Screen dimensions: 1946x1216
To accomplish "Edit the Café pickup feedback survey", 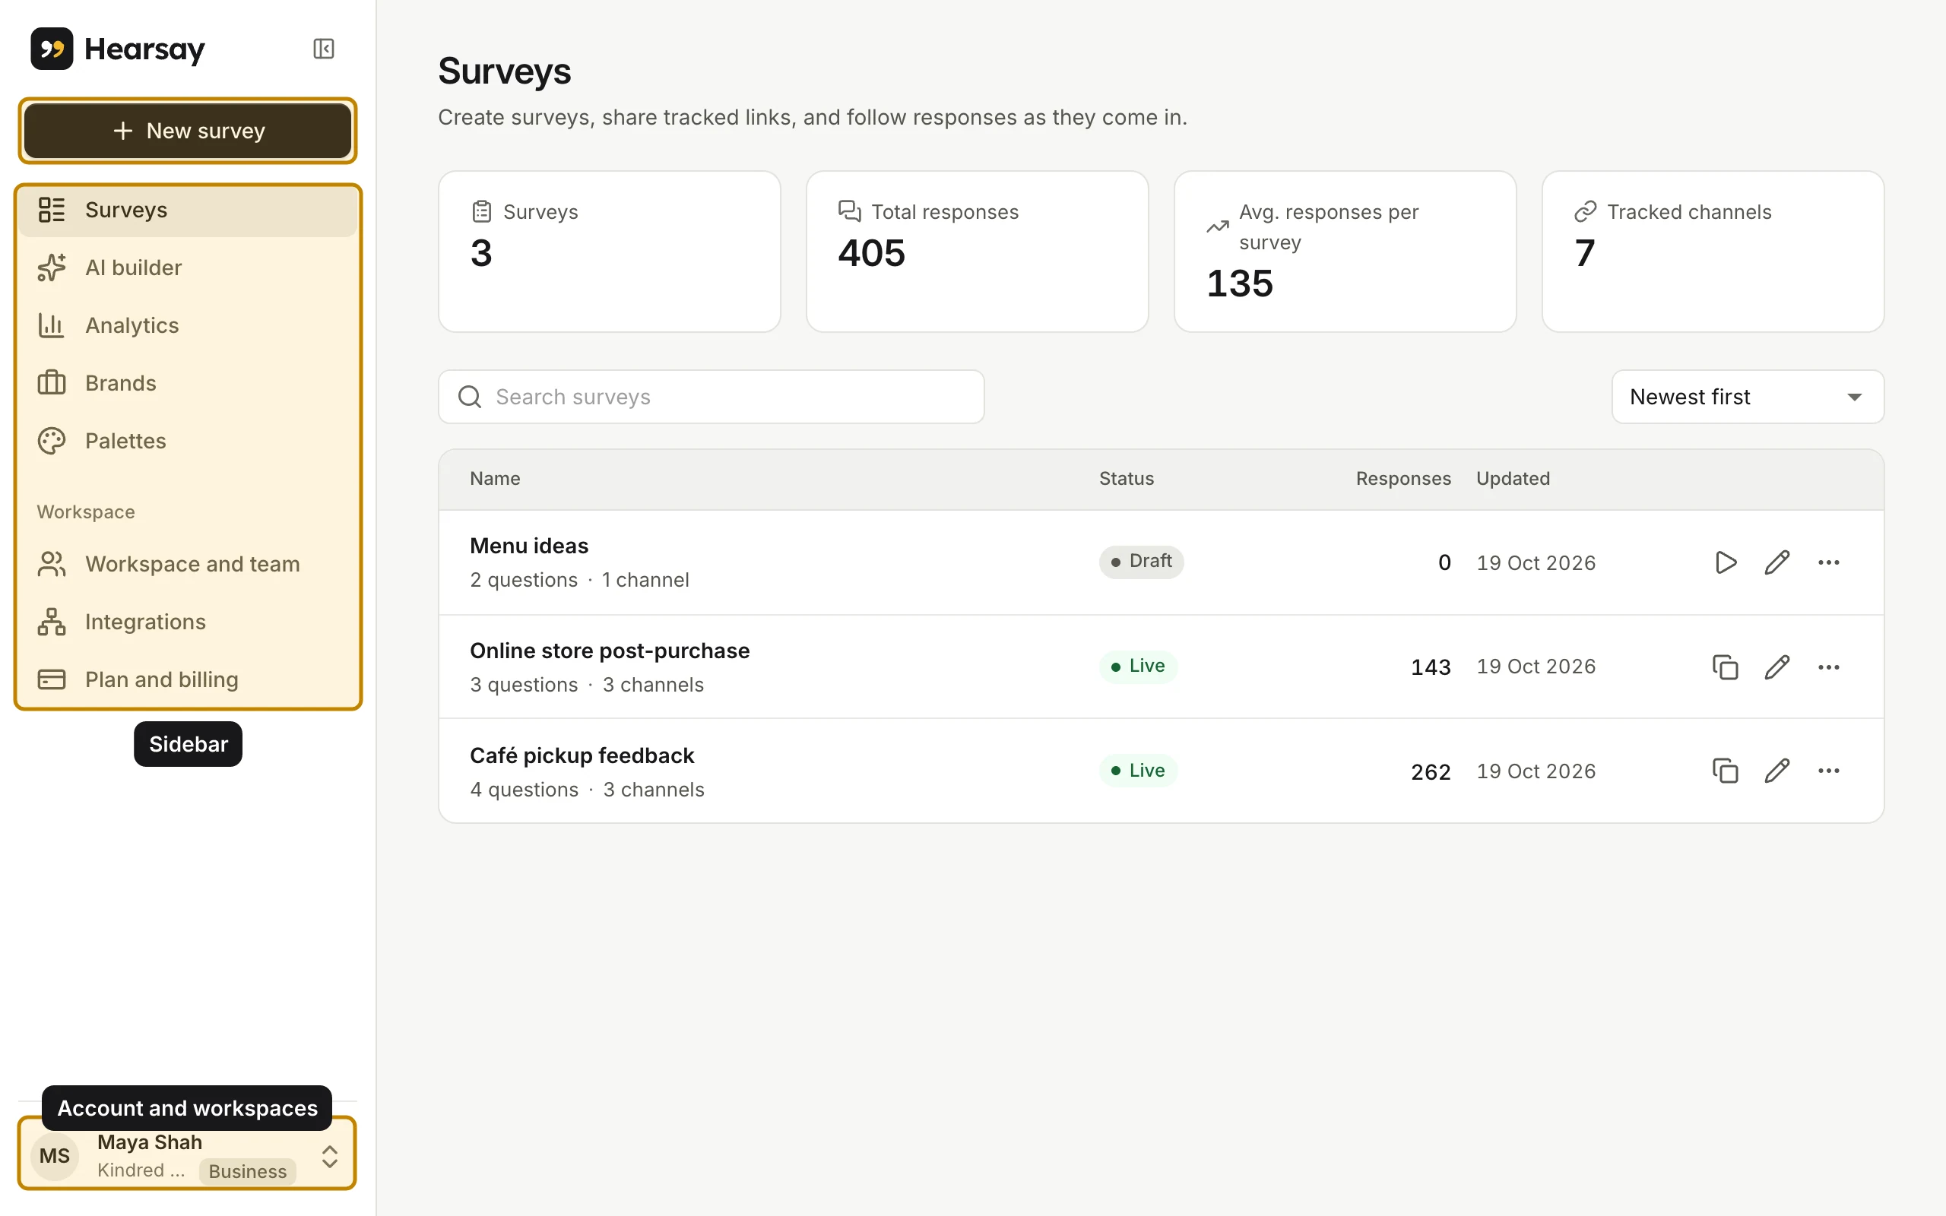I will (x=1777, y=771).
